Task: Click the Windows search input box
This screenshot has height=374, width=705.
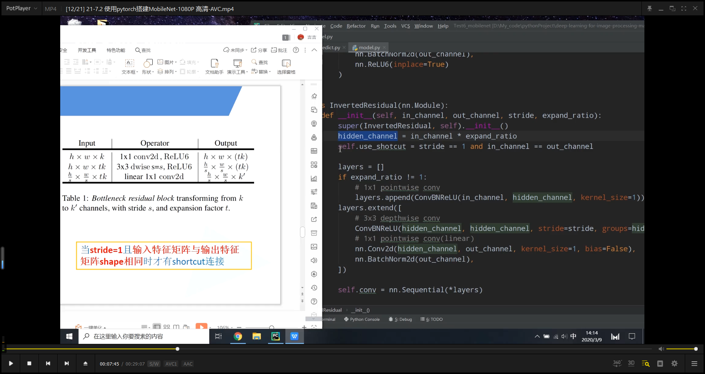Action: coord(144,336)
